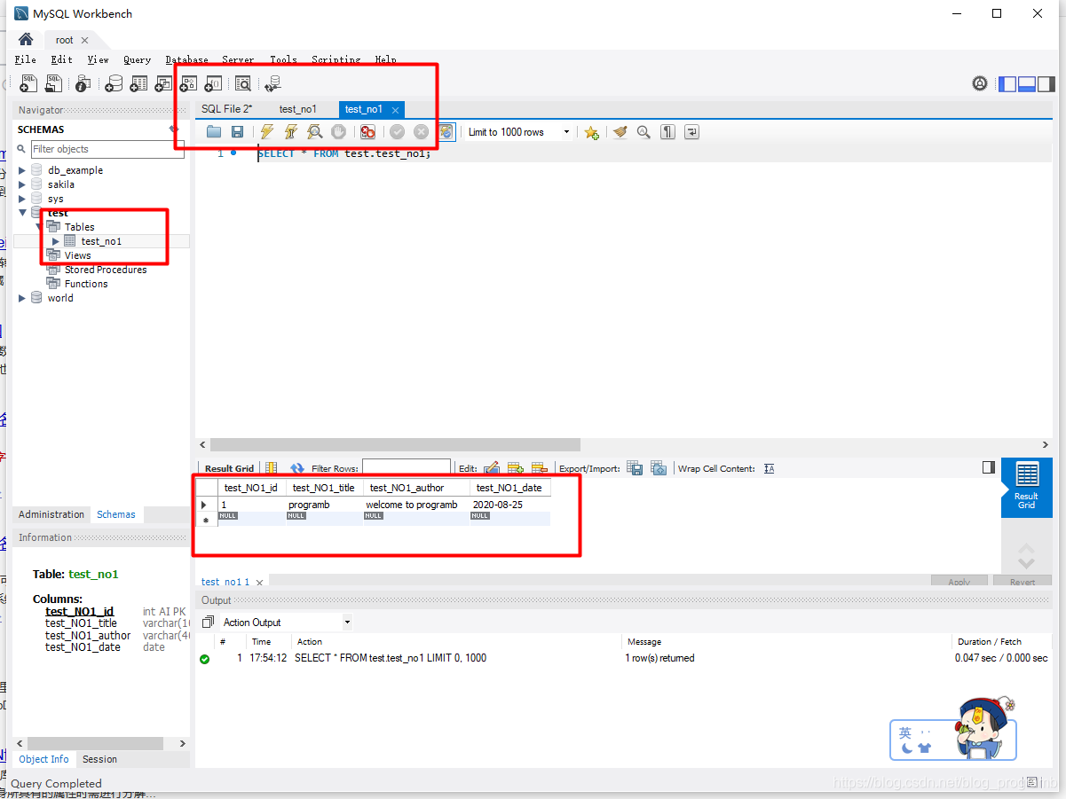Open an existing SQL script file
The width and height of the screenshot is (1066, 799).
[53, 82]
